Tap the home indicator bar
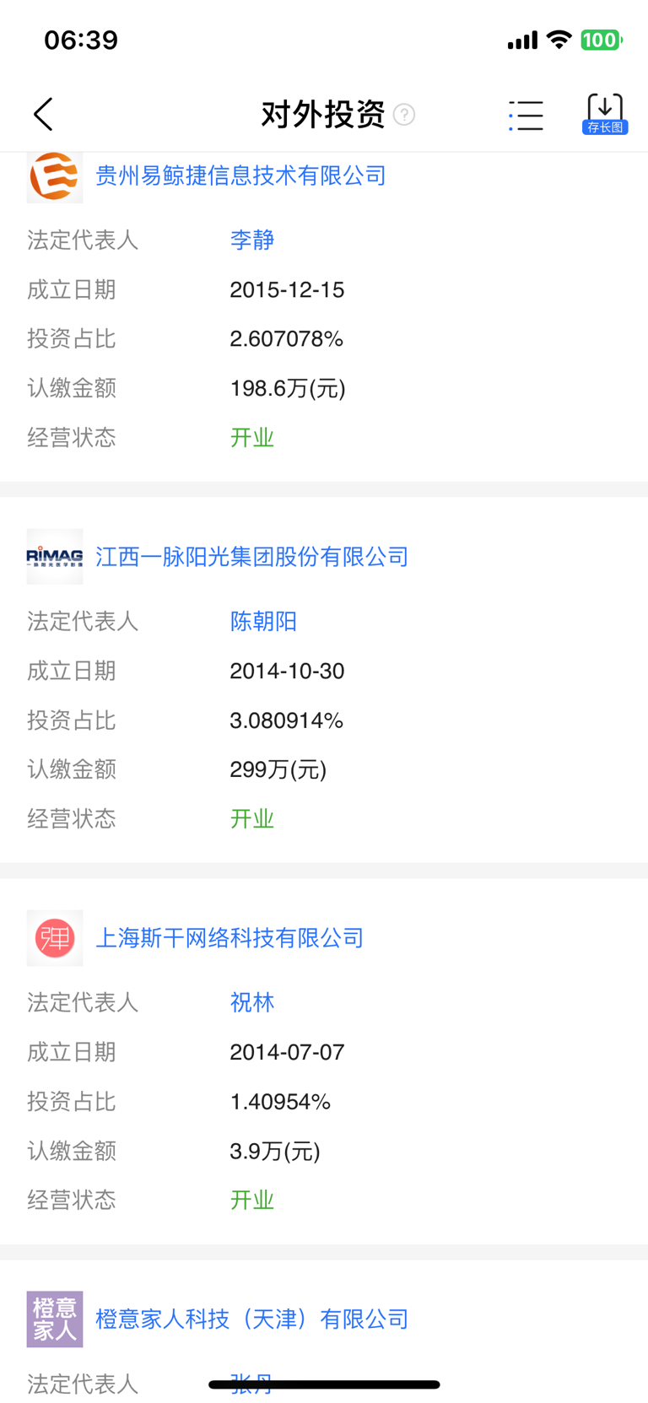This screenshot has width=648, height=1403. (324, 1384)
